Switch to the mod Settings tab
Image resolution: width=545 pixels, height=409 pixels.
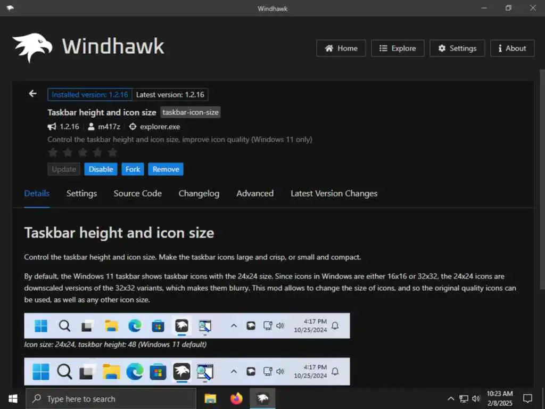[x=81, y=193]
